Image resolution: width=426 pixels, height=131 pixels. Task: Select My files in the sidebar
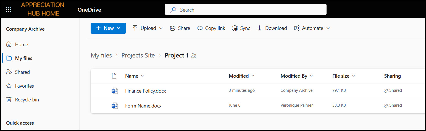pos(23,58)
